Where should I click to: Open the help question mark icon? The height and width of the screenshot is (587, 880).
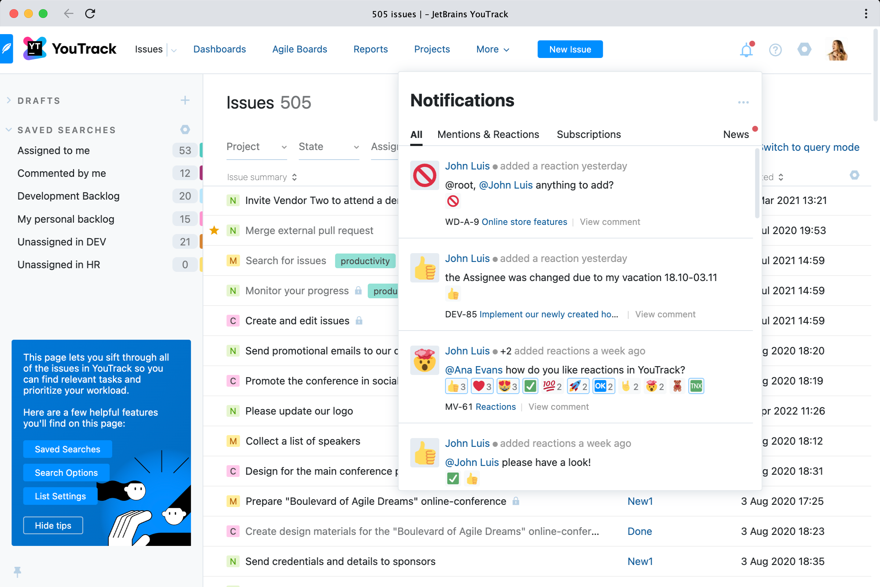click(x=775, y=50)
